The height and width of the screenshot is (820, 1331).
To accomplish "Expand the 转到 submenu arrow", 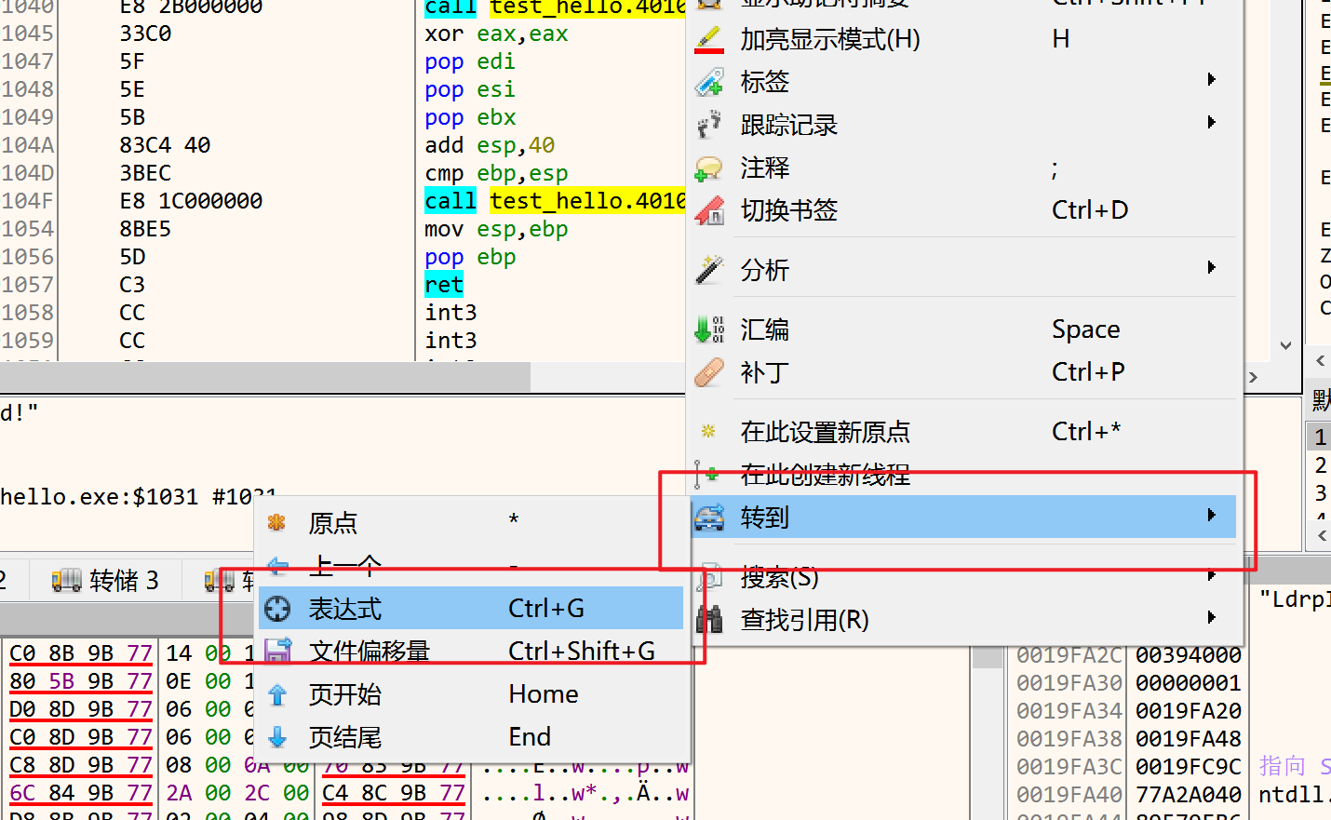I will coord(1212,513).
